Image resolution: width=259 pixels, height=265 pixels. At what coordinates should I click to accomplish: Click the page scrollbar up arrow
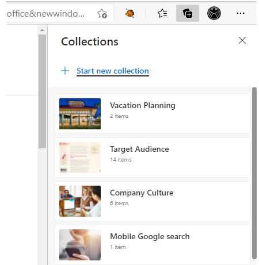(42, 30)
